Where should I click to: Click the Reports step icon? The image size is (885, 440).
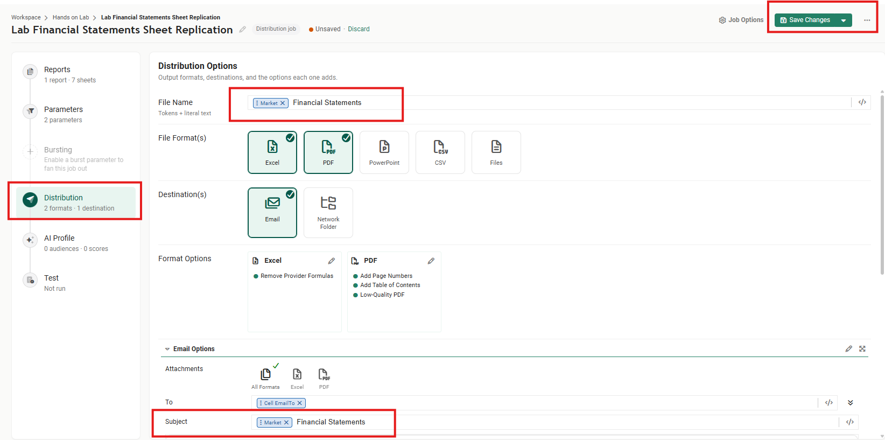(x=30, y=71)
